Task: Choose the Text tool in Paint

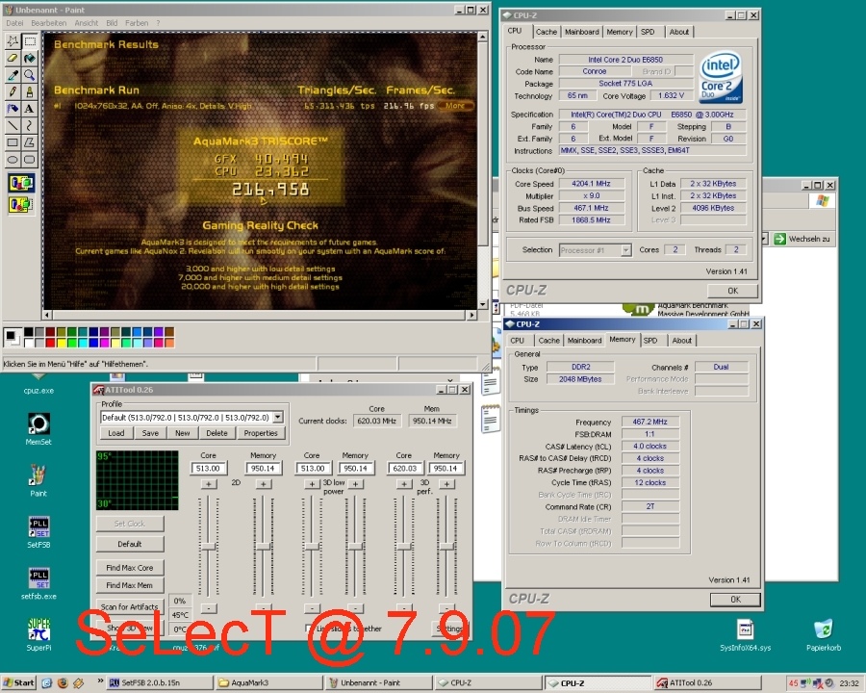Action: [29, 109]
